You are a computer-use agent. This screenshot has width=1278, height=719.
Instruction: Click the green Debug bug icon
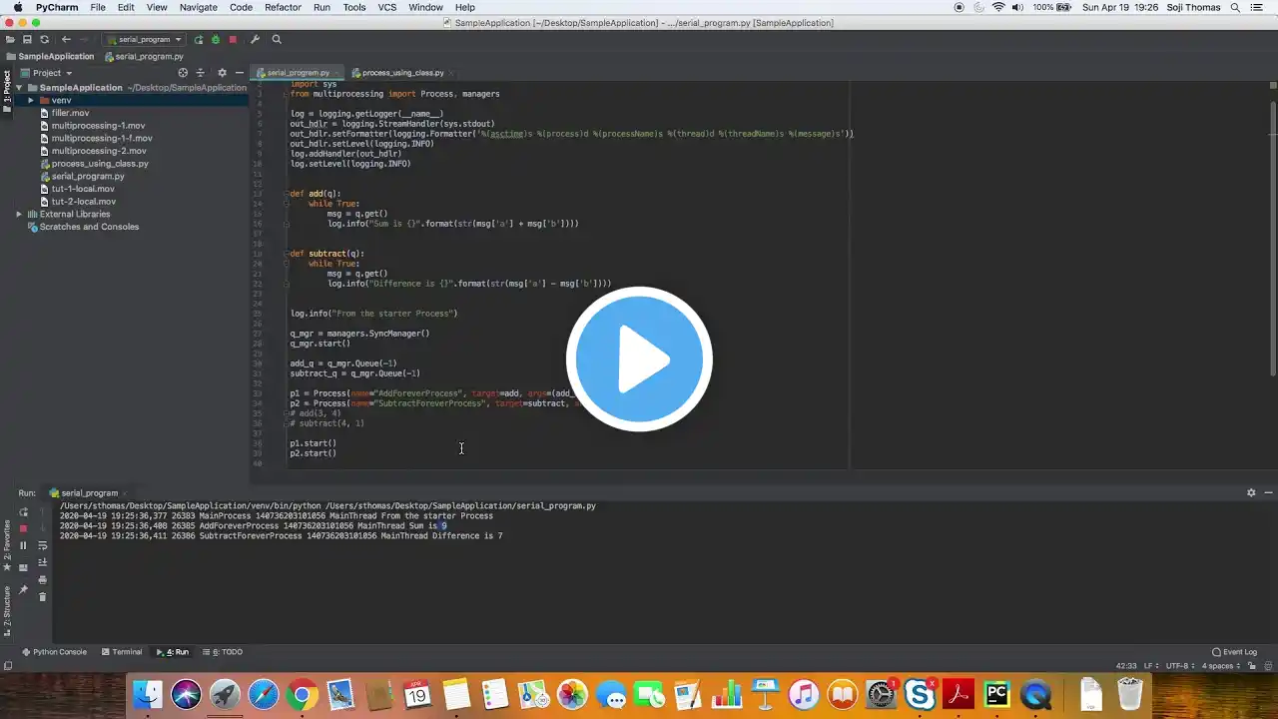coord(215,40)
